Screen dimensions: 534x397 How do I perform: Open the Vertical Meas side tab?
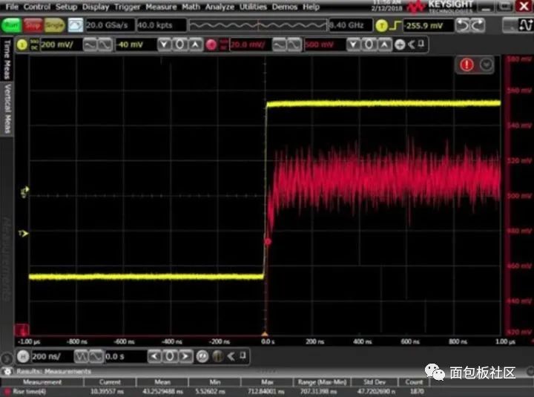7,109
